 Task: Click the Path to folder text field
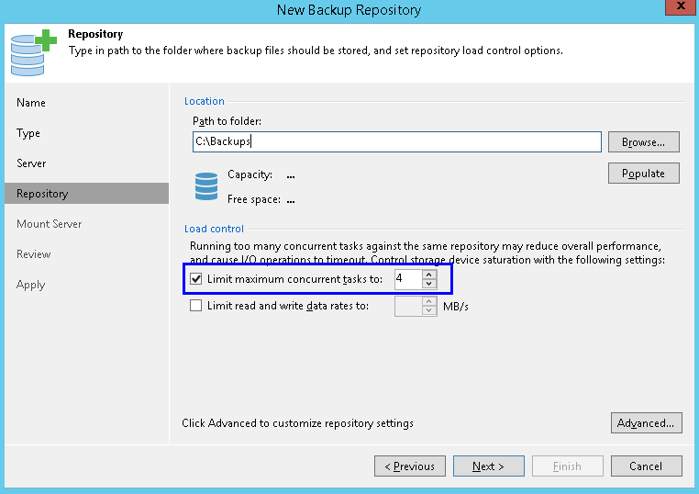[396, 142]
